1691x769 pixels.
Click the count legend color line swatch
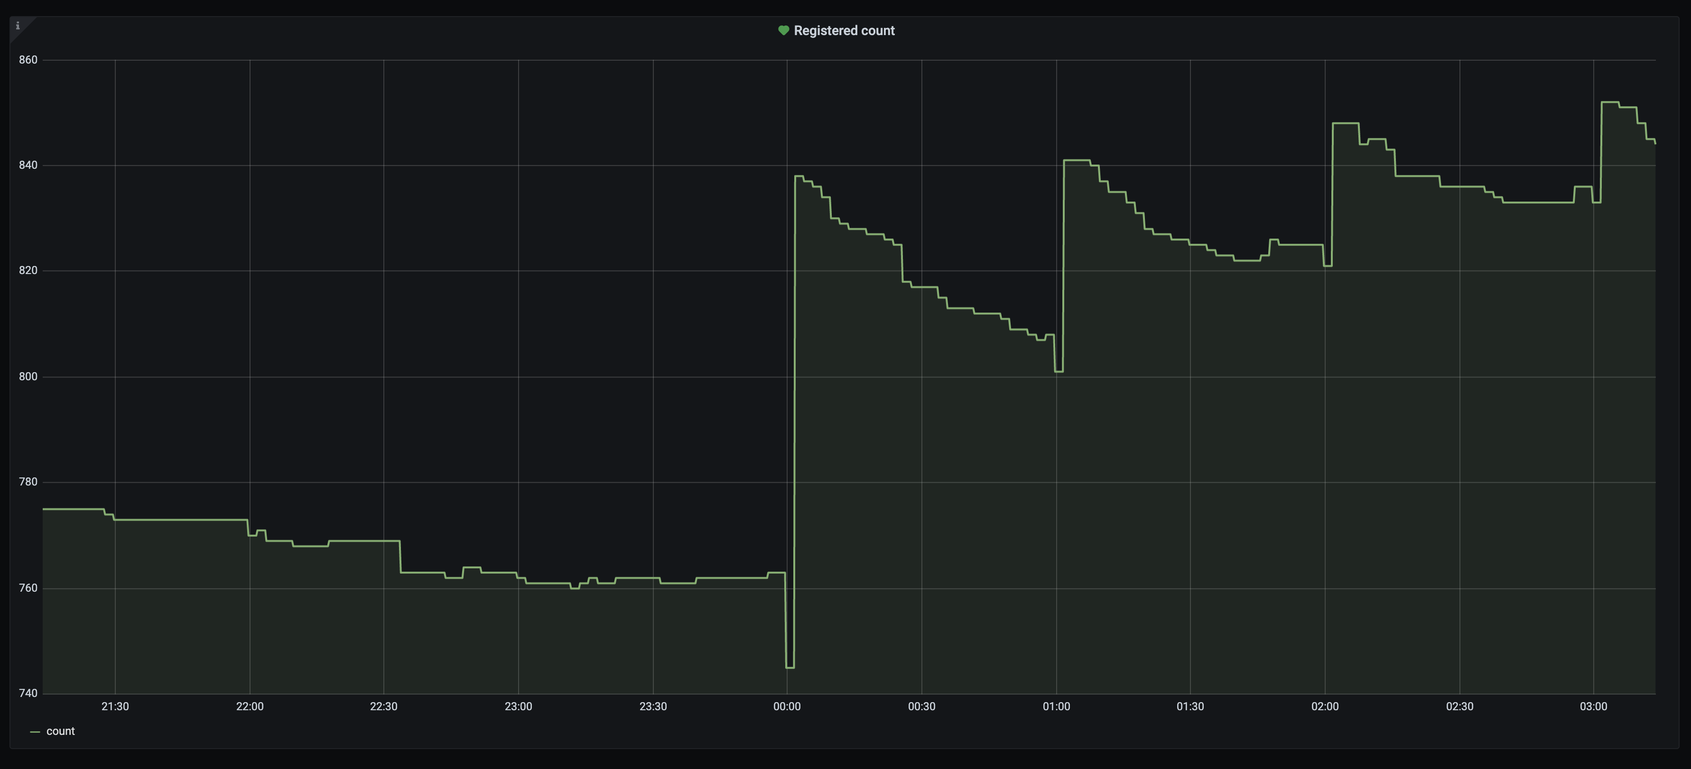(36, 732)
